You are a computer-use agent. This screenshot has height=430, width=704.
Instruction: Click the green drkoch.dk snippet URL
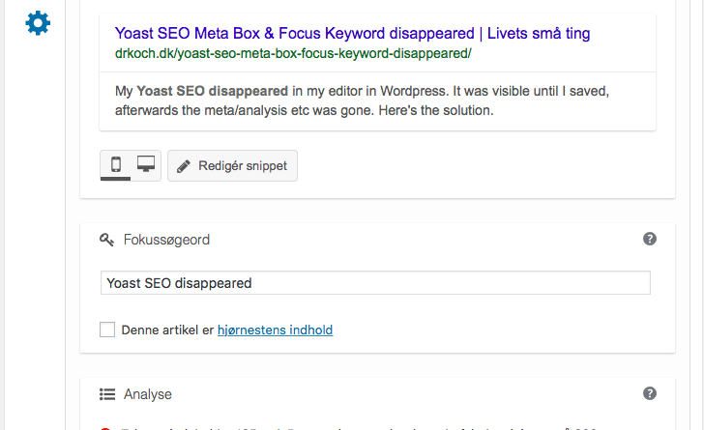(x=293, y=53)
